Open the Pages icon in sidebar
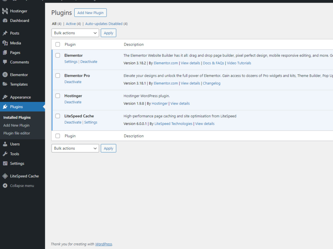The width and height of the screenshot is (333, 249). point(5,52)
